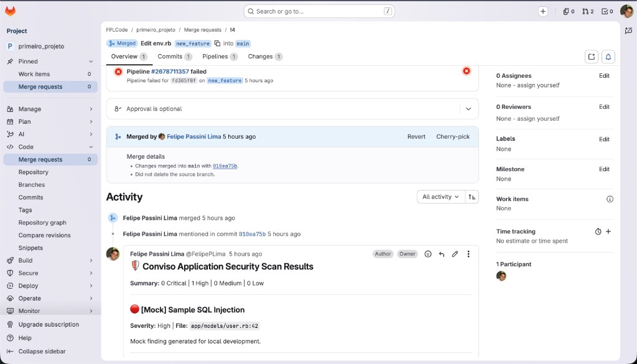Switch to the Overview tab
The height and width of the screenshot is (364, 637).
point(129,57)
